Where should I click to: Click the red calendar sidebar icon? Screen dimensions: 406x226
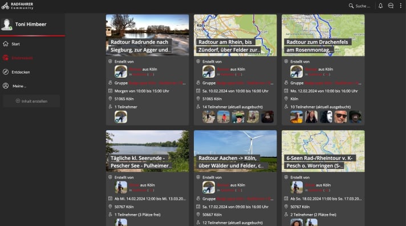coord(6,58)
